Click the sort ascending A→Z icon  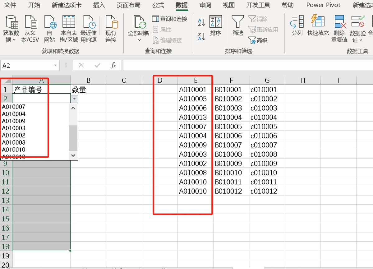pyautogui.click(x=202, y=22)
